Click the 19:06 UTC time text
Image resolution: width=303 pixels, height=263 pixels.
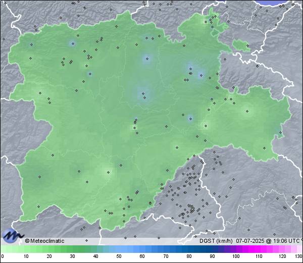(x=285, y=241)
